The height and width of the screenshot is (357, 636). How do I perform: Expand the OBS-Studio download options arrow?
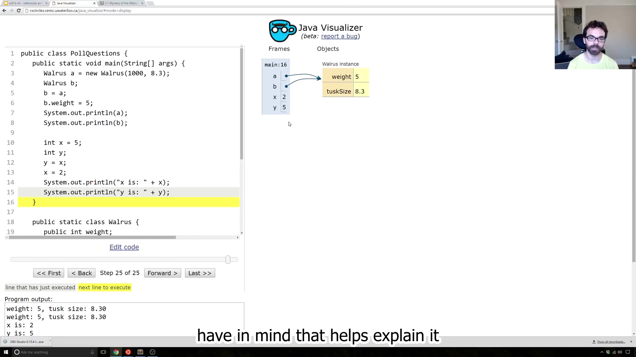point(50,341)
